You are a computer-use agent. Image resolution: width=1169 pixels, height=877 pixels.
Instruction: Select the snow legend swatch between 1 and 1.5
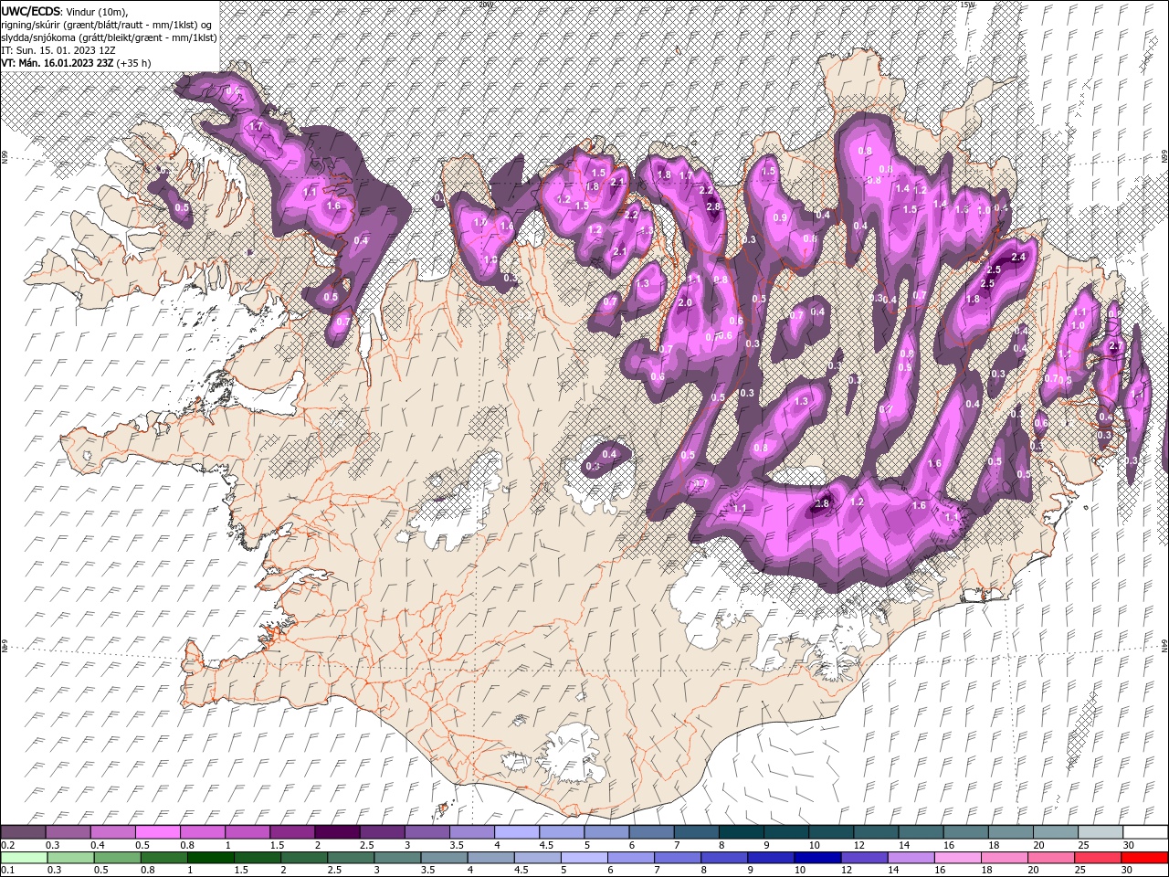point(247,832)
